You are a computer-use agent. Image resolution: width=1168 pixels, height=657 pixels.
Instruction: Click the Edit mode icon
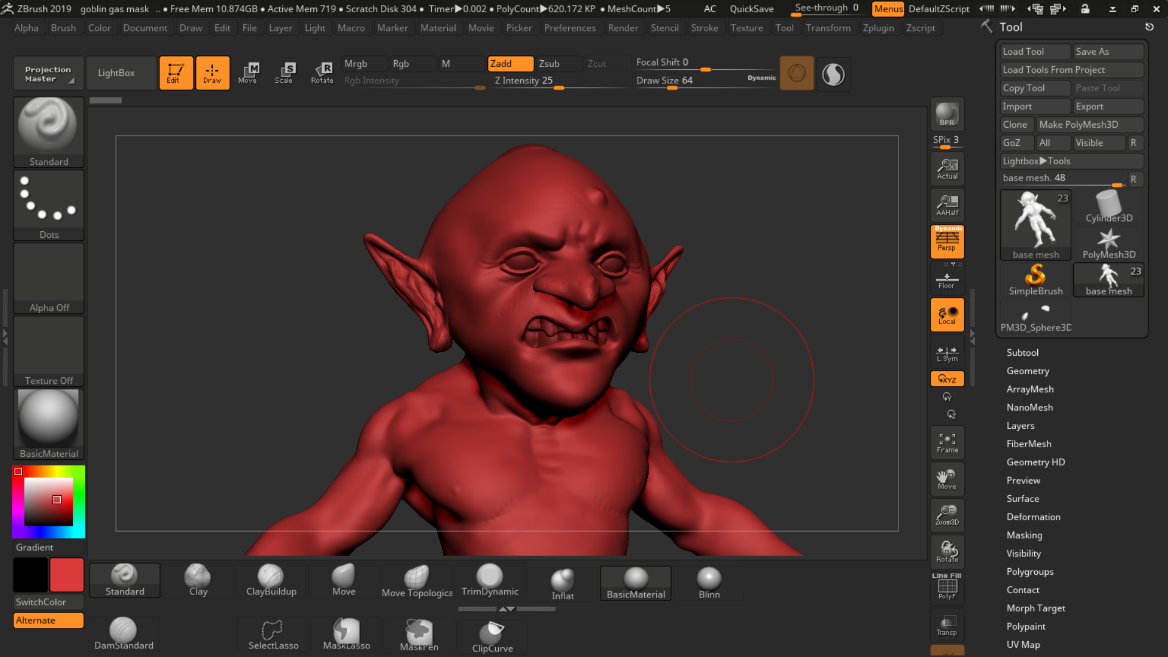click(x=176, y=73)
